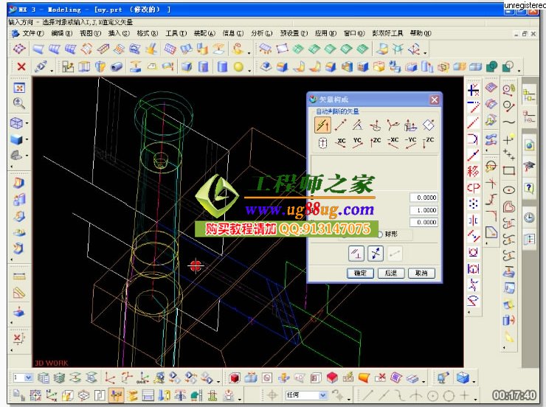The height and width of the screenshot is (407, 546).
Task: Click the two-points vector method icon
Action: [x=340, y=125]
